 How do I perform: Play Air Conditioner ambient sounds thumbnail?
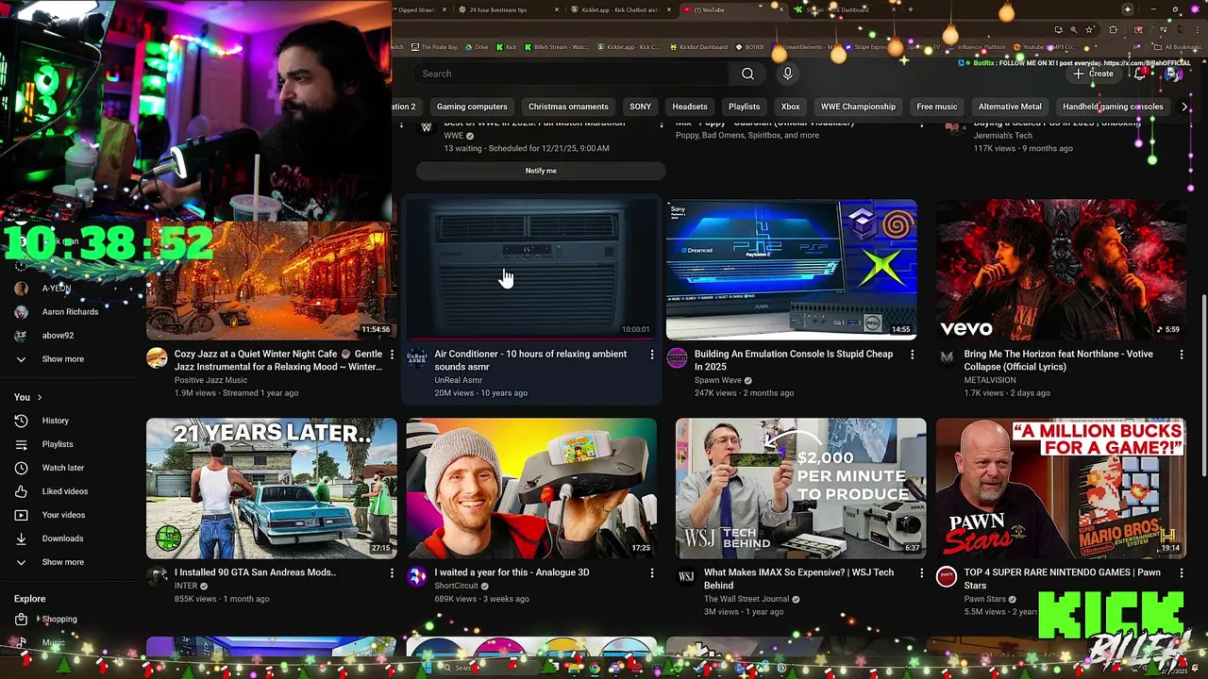[x=531, y=270]
